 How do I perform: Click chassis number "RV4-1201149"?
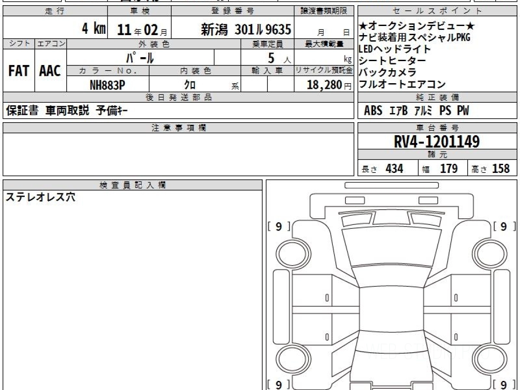pyautogui.click(x=437, y=141)
